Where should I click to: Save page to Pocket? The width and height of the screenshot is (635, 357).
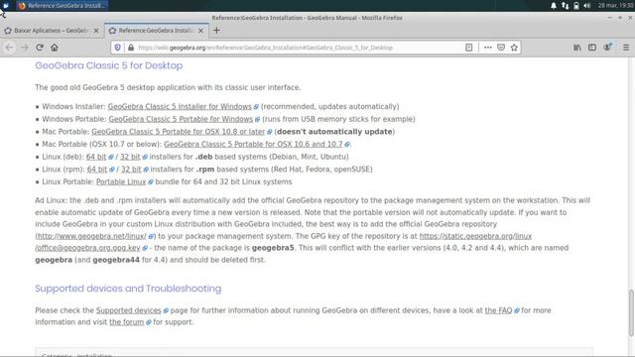click(501, 48)
